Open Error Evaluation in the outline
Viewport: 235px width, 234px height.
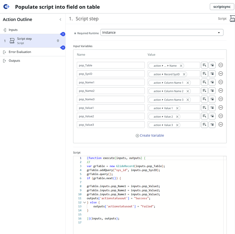coord(20,52)
